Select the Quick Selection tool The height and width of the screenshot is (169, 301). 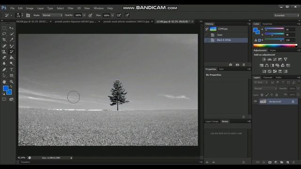[11, 34]
